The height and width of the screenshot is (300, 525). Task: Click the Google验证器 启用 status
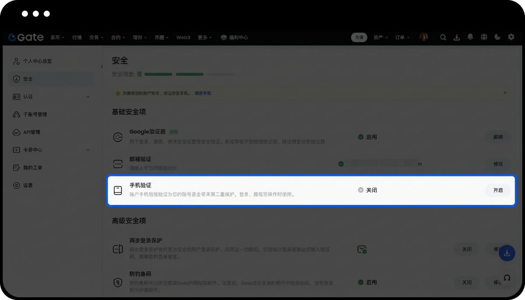point(367,137)
